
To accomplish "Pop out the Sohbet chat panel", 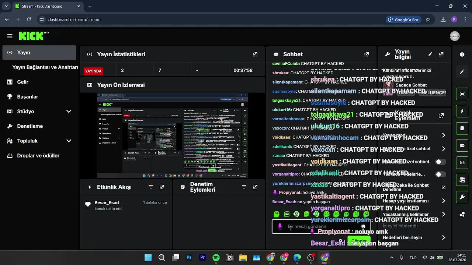I will (x=367, y=54).
